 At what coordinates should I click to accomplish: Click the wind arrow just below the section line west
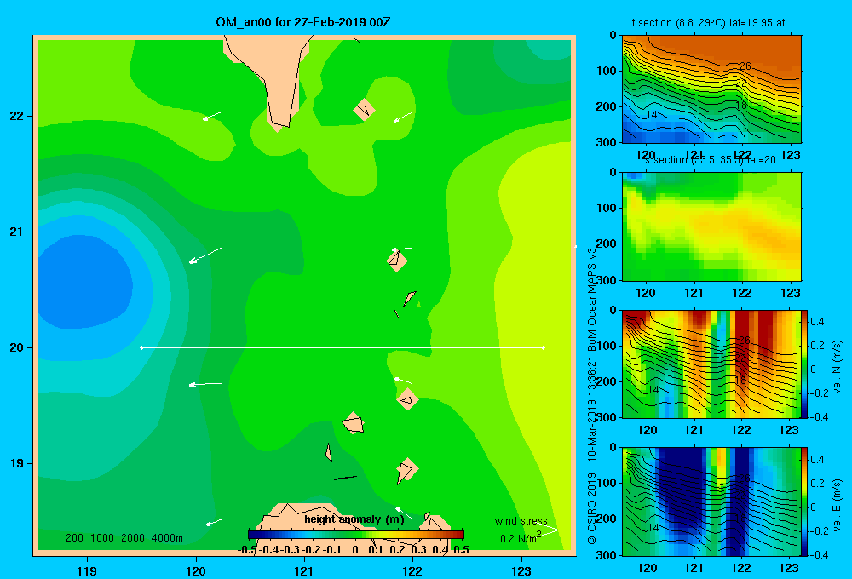(x=204, y=385)
